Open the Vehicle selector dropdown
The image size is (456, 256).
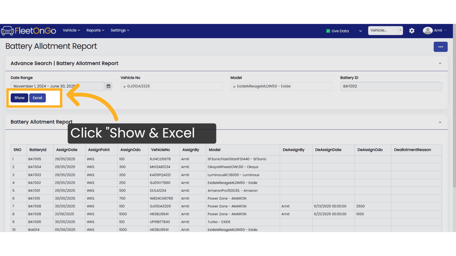coord(385,30)
